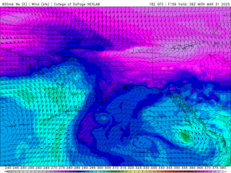231x173 pixels.
Task: Click the 335 color scale label
Action: tap(154, 168)
